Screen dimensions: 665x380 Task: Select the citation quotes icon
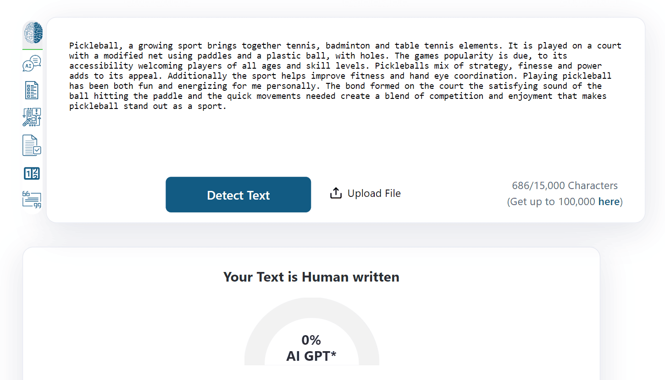32,200
